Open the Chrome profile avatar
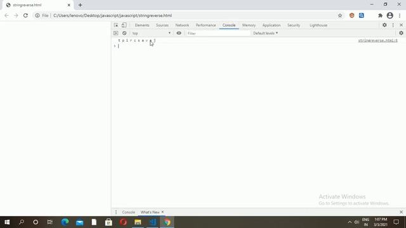Screen dimensions: 406x228 (x=390, y=15)
